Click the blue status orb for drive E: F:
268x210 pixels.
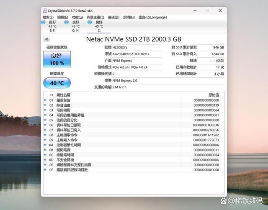(44, 22)
